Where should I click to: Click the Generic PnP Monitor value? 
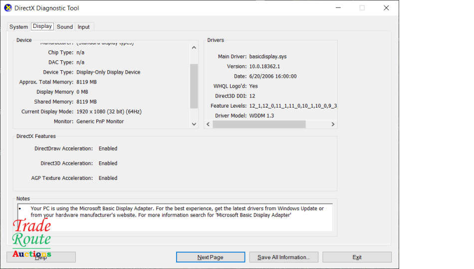click(x=100, y=122)
